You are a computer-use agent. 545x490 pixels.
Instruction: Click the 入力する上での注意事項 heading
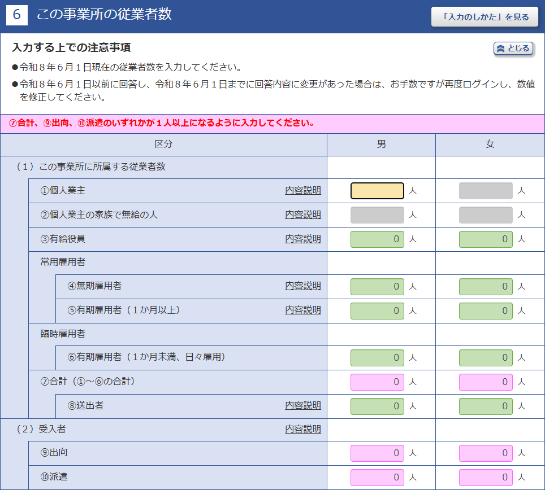click(x=71, y=47)
